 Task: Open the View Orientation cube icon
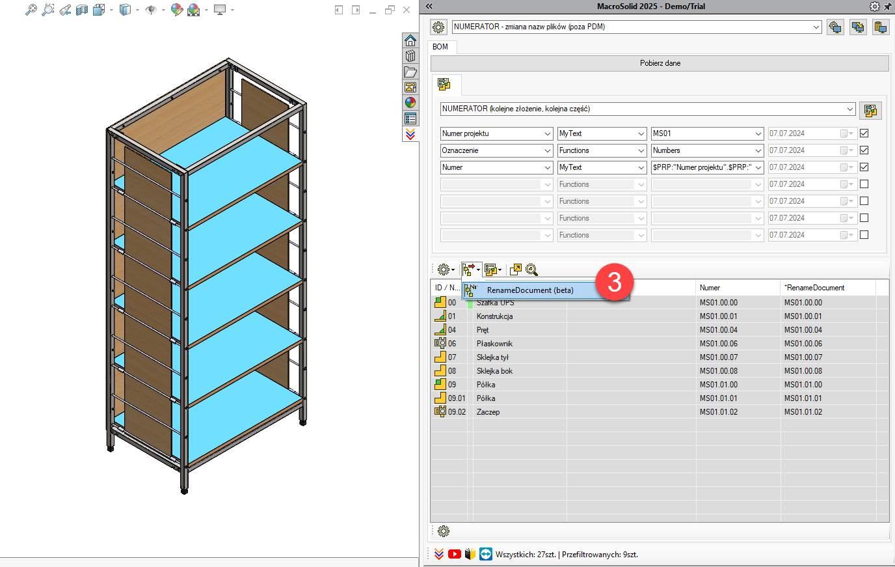point(99,10)
